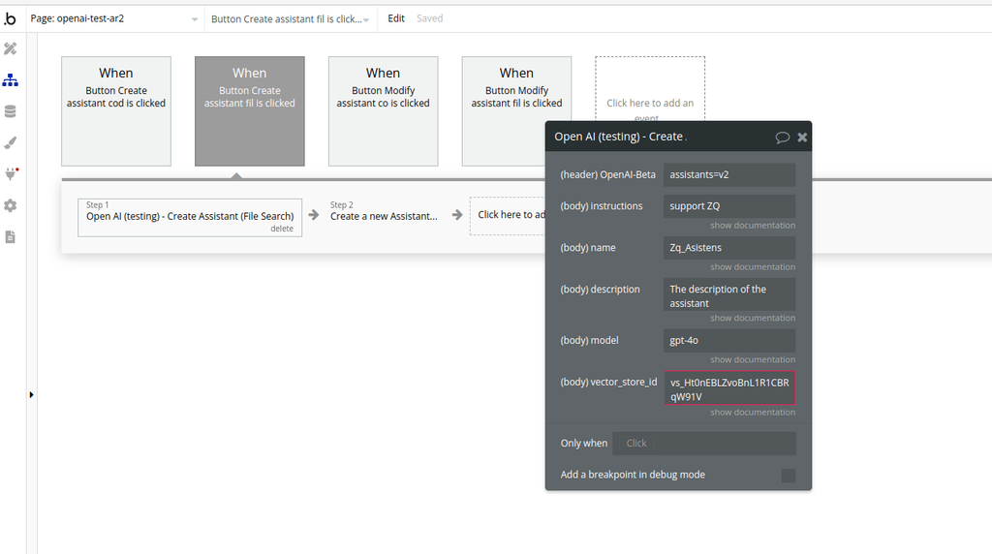Enable the breakpoint in debug mode checkbox
Screen dimensions: 992x554
(x=788, y=476)
